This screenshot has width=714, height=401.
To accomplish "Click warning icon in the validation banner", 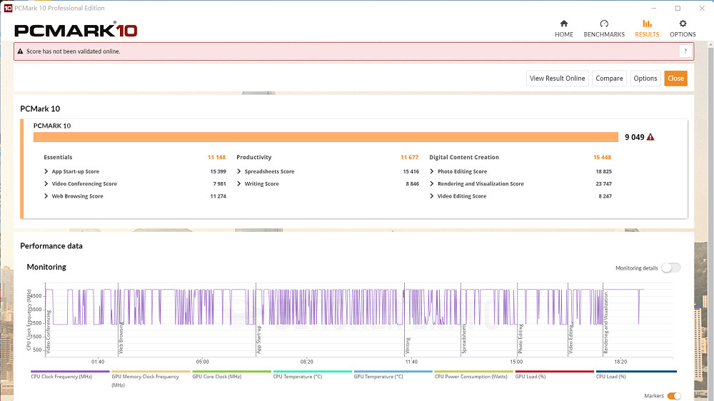I will click(21, 51).
